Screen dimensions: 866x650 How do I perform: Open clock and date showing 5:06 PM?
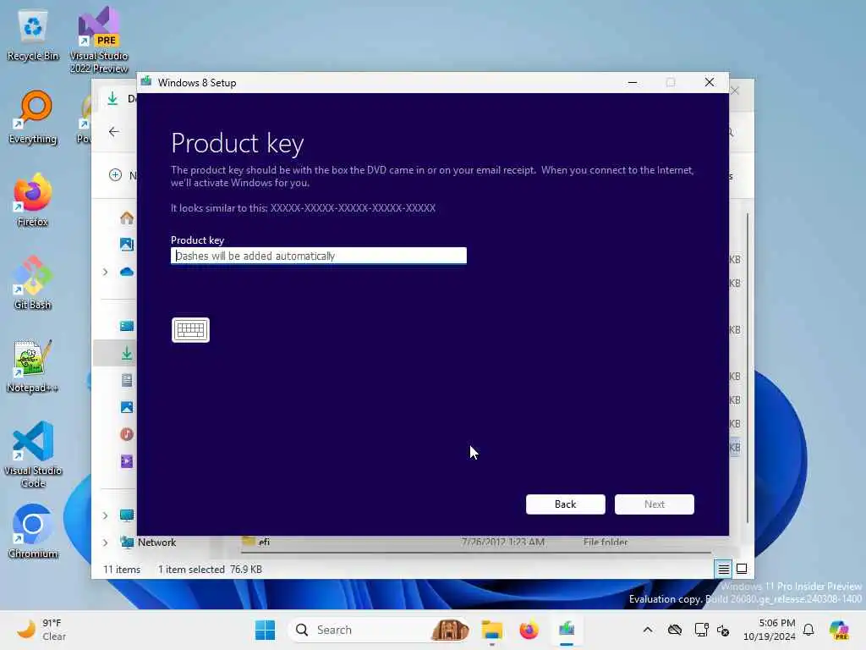click(x=770, y=630)
